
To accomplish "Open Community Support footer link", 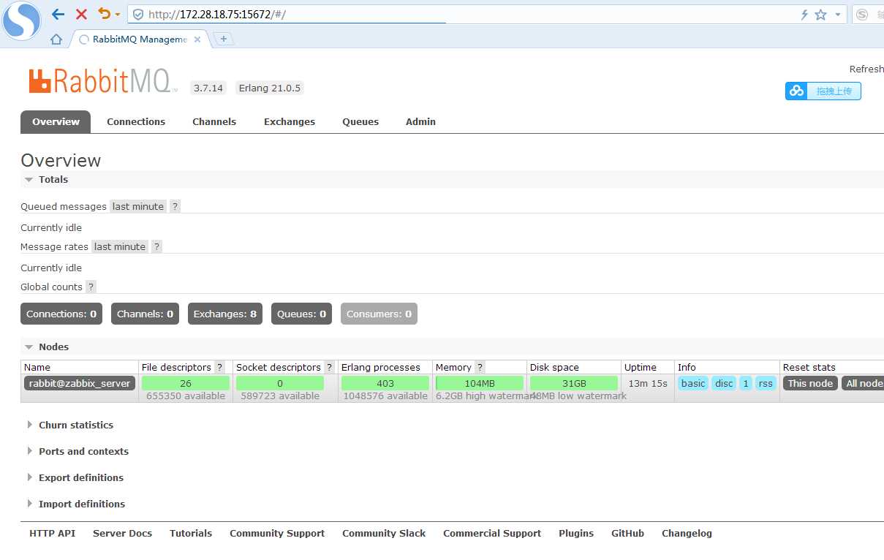I will tap(277, 534).
